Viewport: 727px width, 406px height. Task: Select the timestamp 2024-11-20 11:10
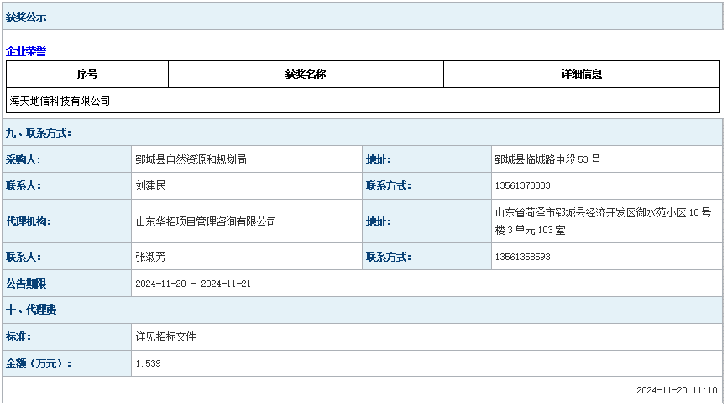[x=677, y=390]
